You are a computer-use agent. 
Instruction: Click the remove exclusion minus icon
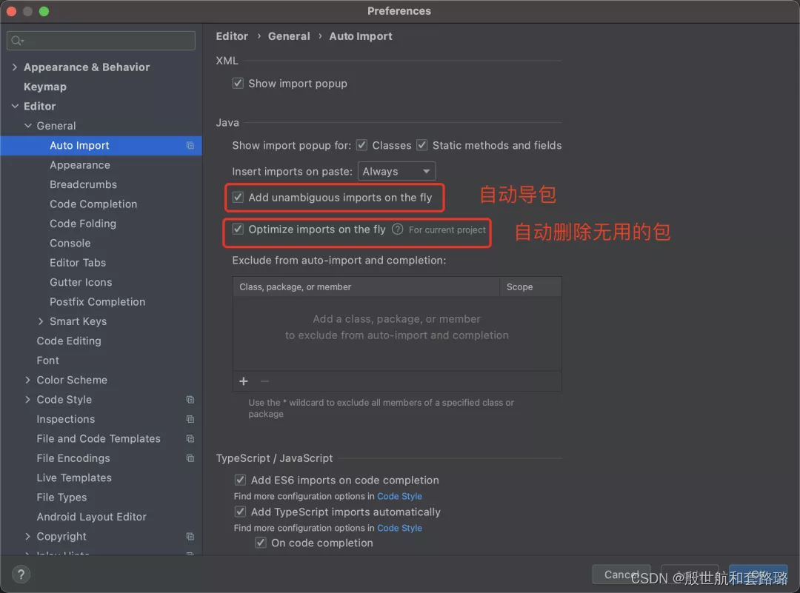[264, 381]
